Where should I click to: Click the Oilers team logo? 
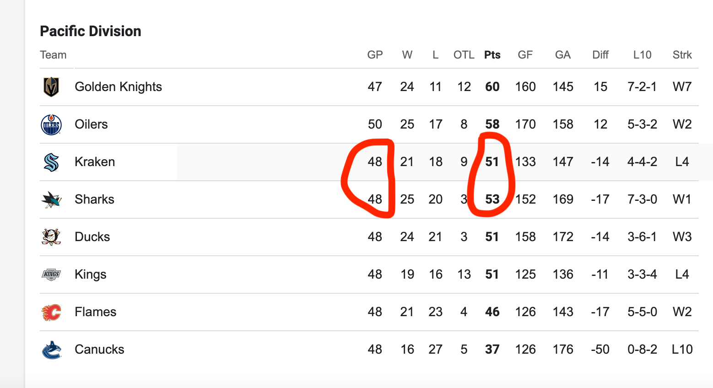51,124
